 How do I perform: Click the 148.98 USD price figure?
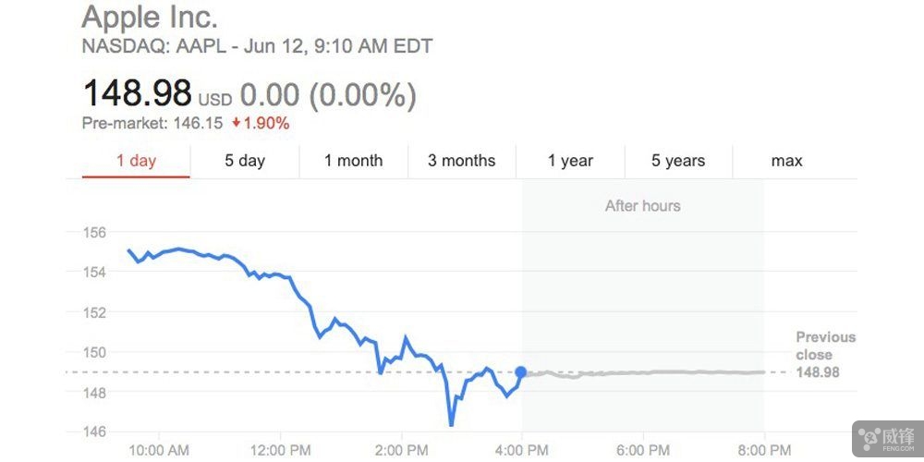click(137, 93)
